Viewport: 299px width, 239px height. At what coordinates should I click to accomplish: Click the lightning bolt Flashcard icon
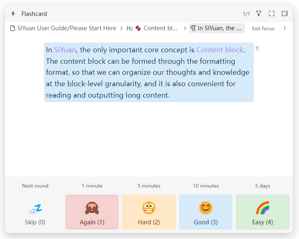[x=13, y=14]
